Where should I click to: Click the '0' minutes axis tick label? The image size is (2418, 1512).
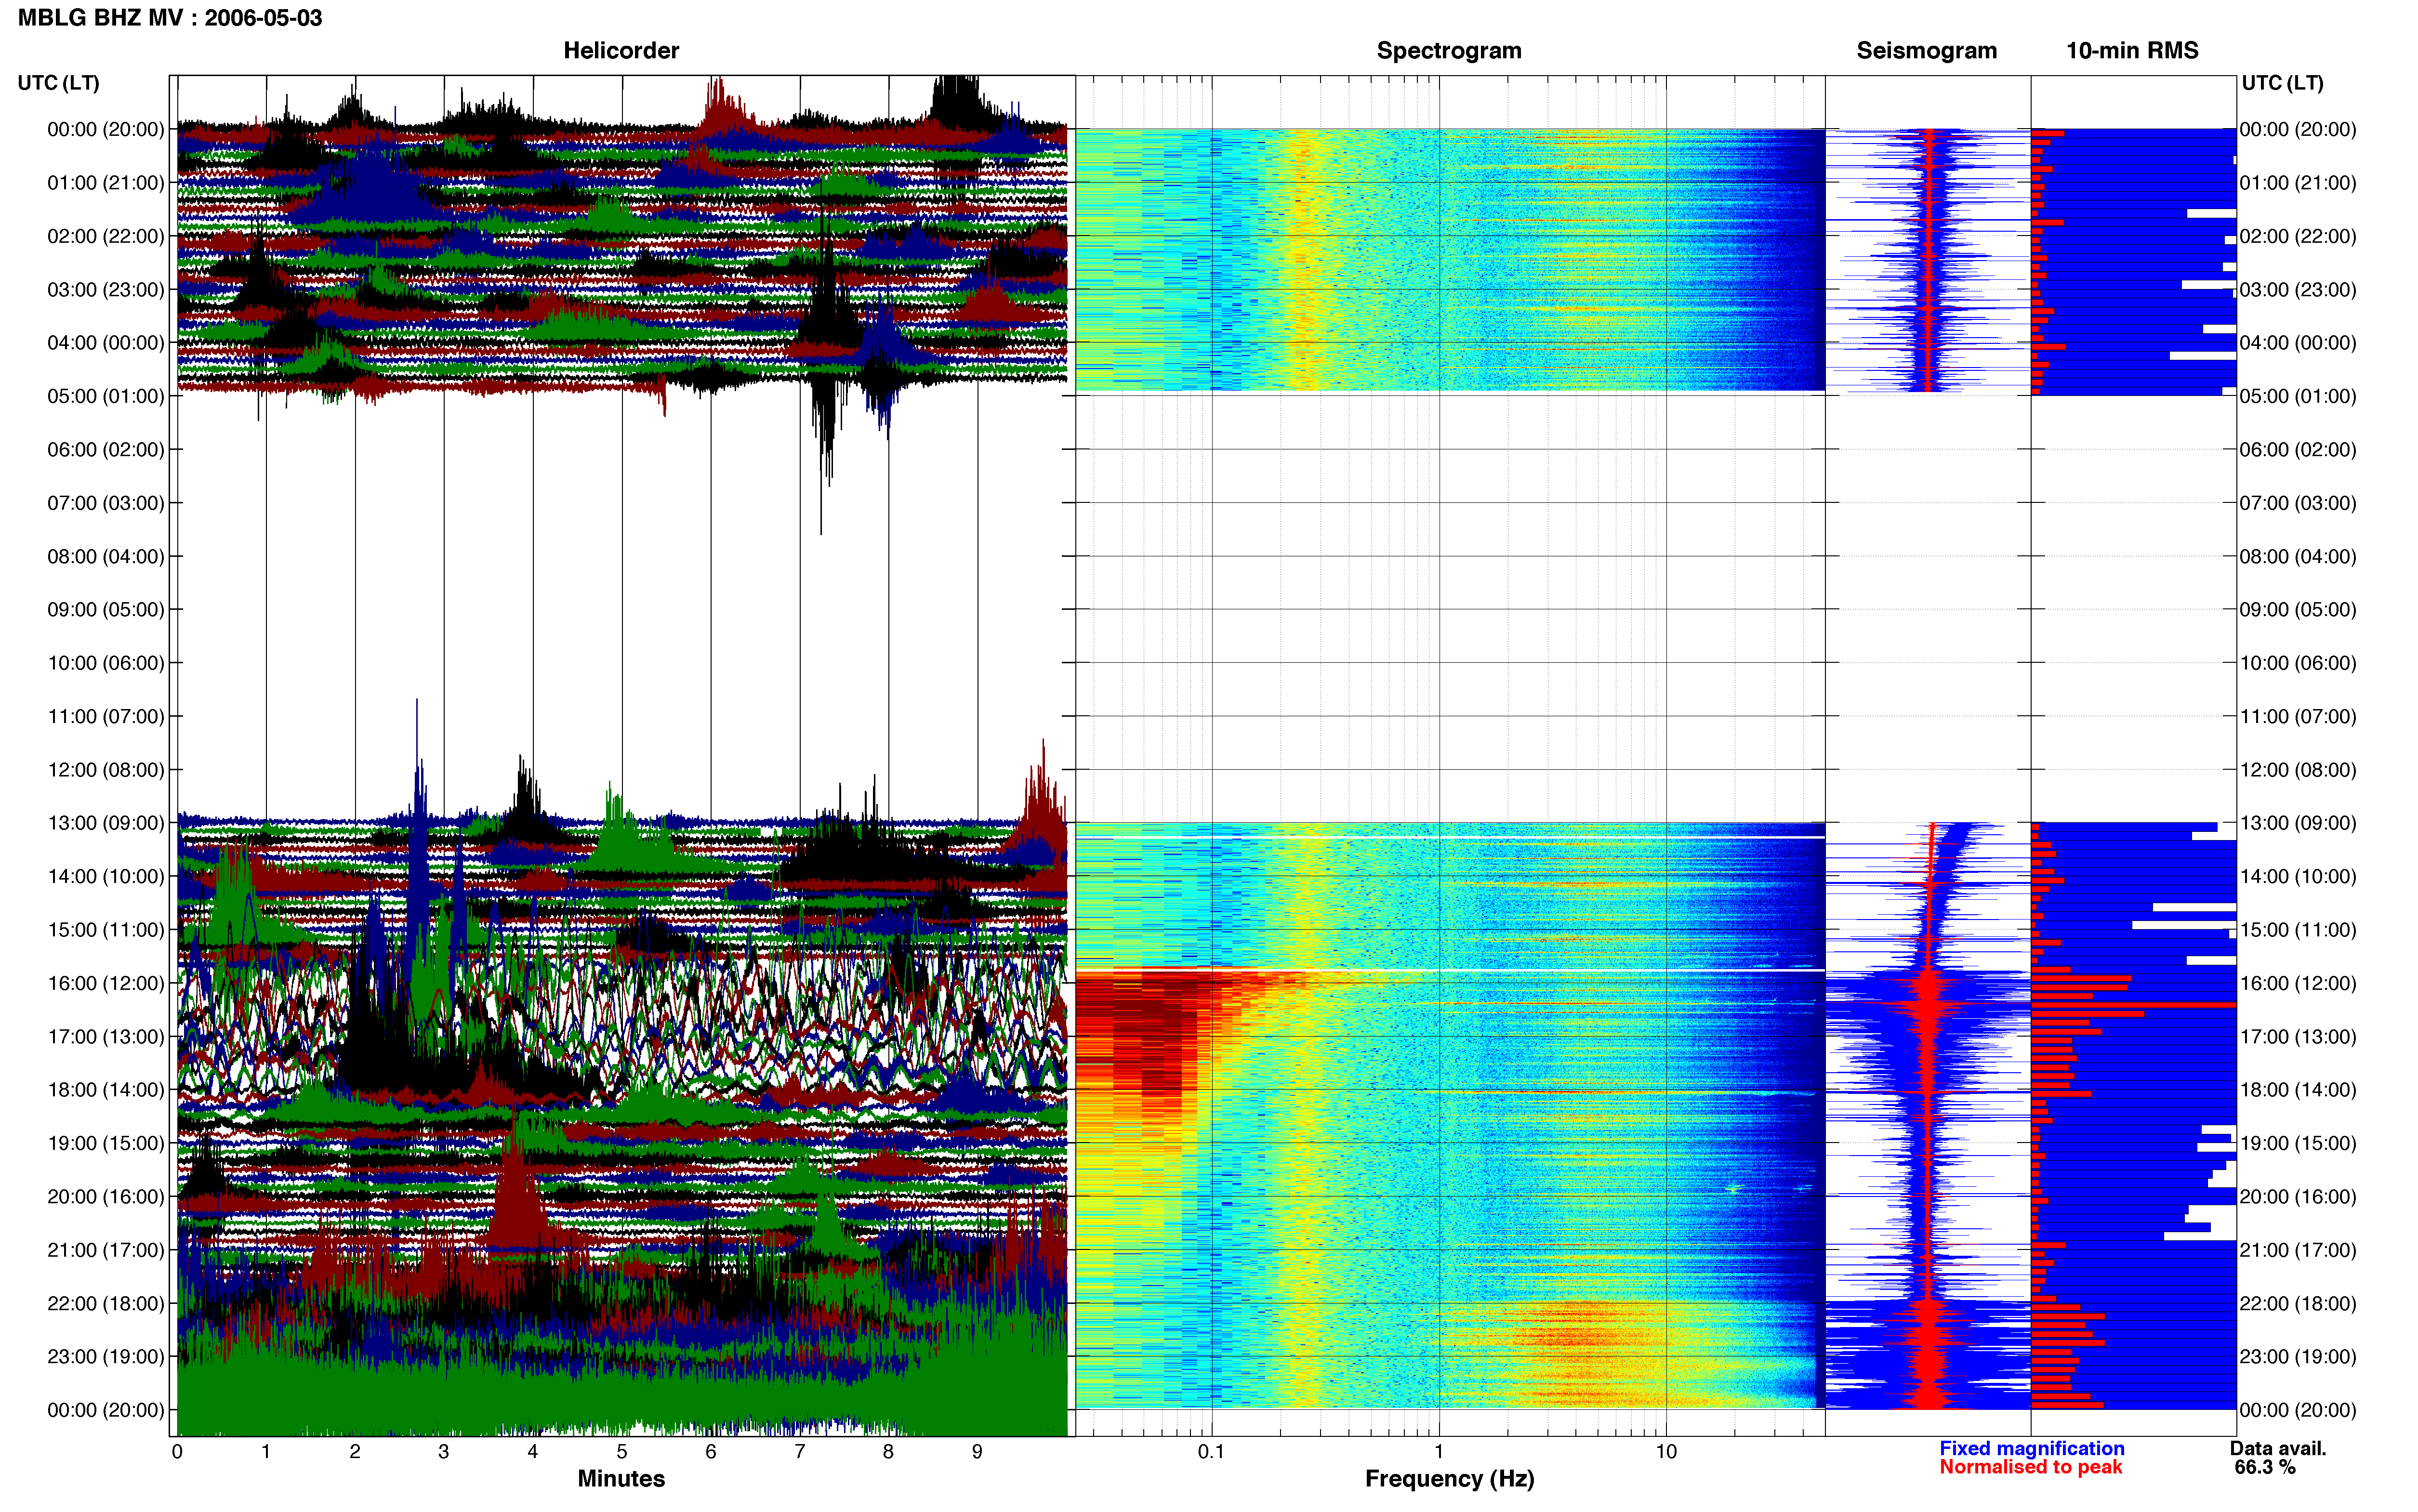[x=177, y=1451]
